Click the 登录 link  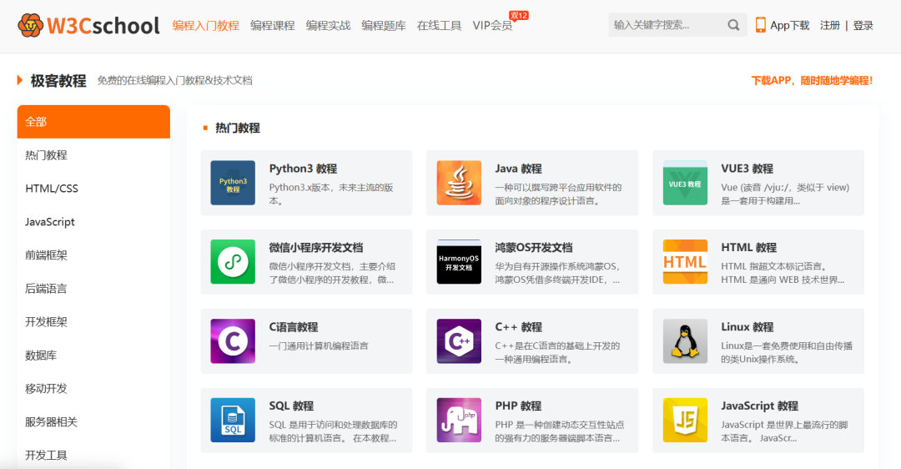point(863,25)
